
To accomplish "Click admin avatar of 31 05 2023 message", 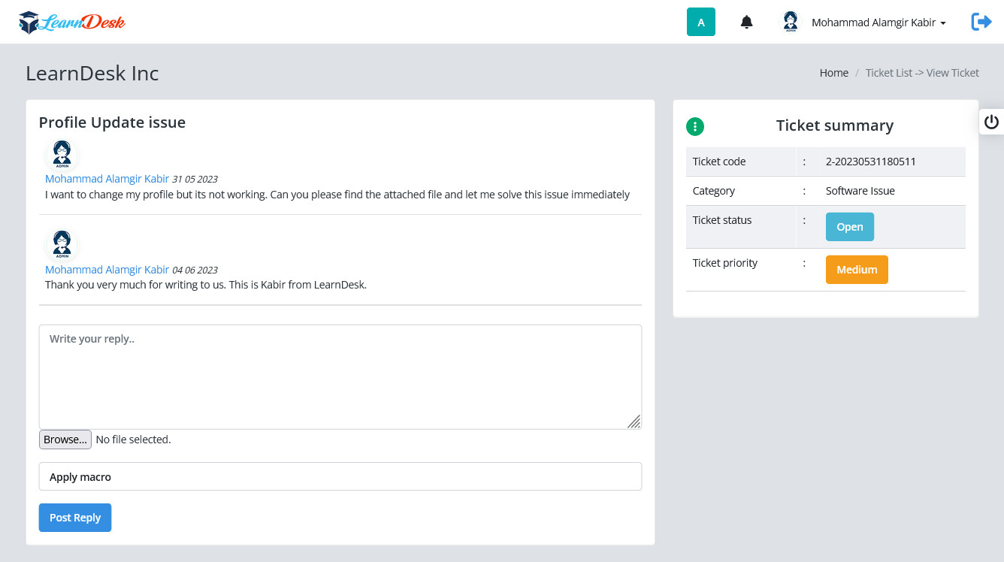I will coord(62,155).
